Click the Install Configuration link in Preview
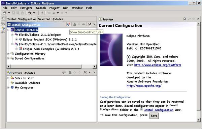This screenshot has height=129, width=202. (x=159, y=110)
